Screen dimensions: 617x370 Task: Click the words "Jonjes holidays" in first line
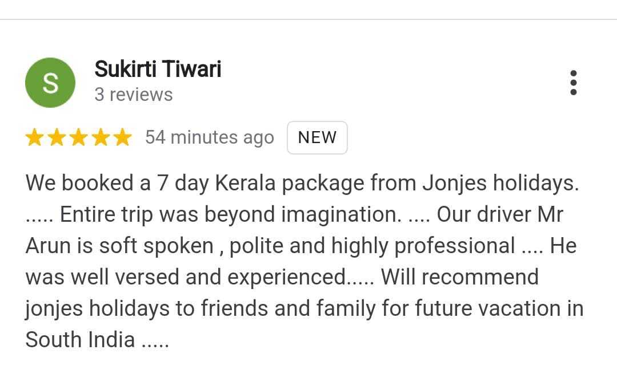[500, 184]
